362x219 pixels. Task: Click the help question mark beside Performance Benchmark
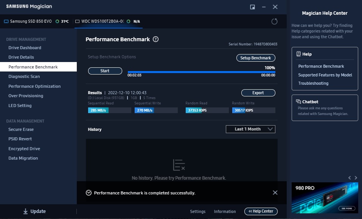click(155, 39)
